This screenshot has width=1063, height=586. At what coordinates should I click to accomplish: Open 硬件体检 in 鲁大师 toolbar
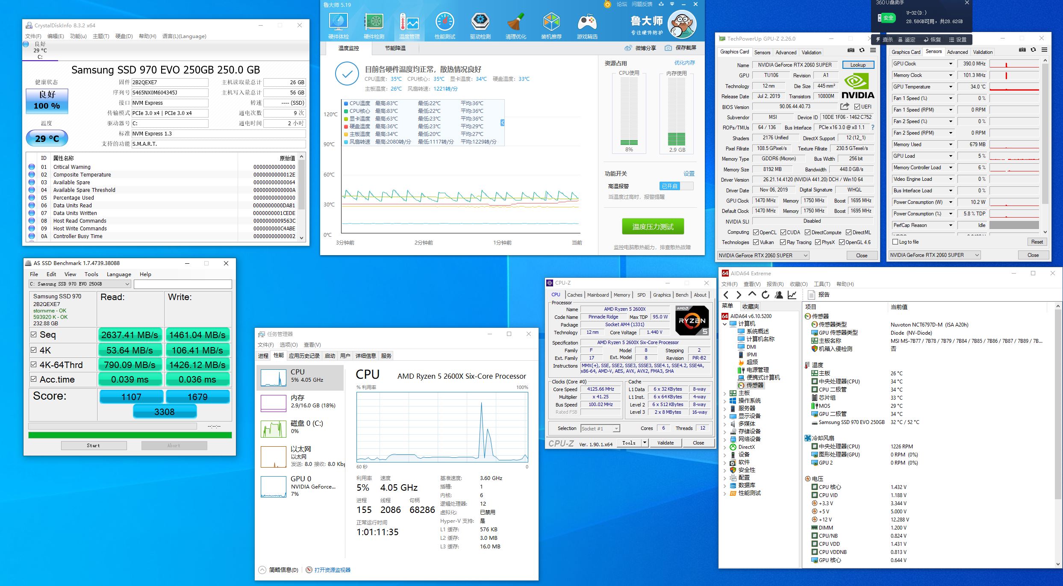339,24
